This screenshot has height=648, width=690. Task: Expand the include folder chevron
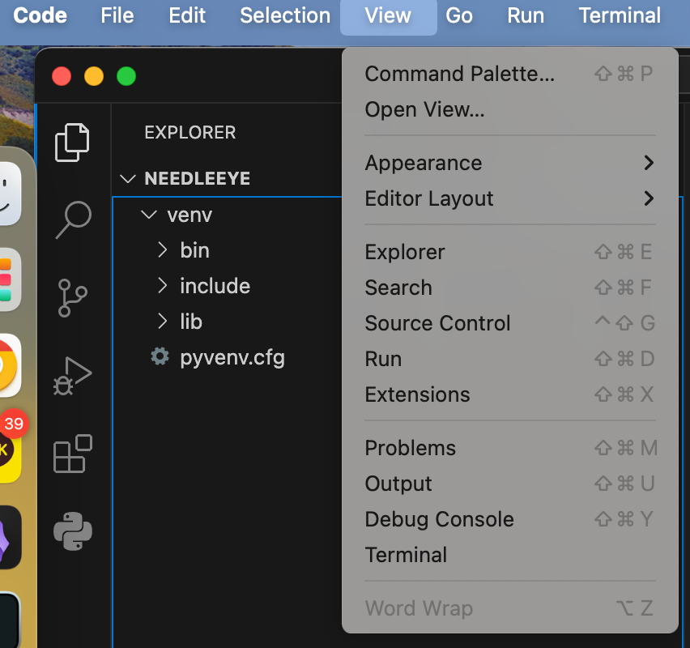coord(163,286)
